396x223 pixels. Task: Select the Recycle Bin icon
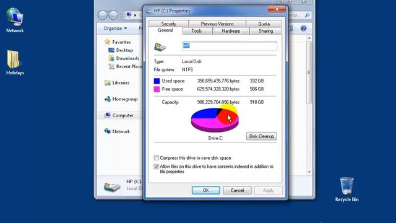pyautogui.click(x=346, y=190)
